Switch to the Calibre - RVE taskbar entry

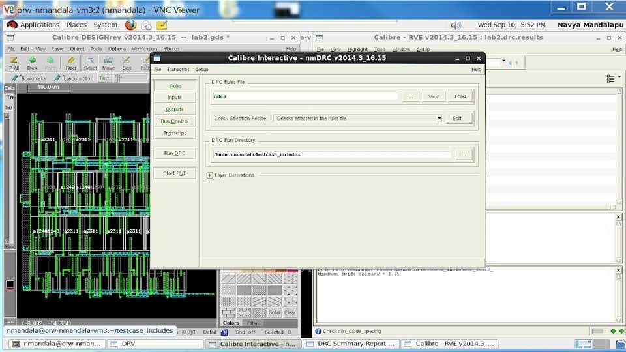point(449,344)
